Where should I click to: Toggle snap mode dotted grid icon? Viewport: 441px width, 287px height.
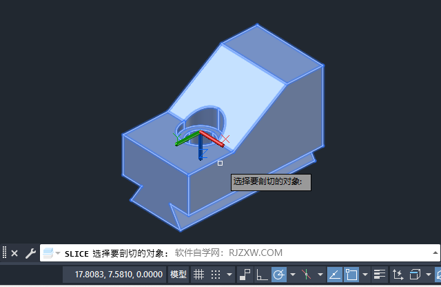tap(216, 275)
